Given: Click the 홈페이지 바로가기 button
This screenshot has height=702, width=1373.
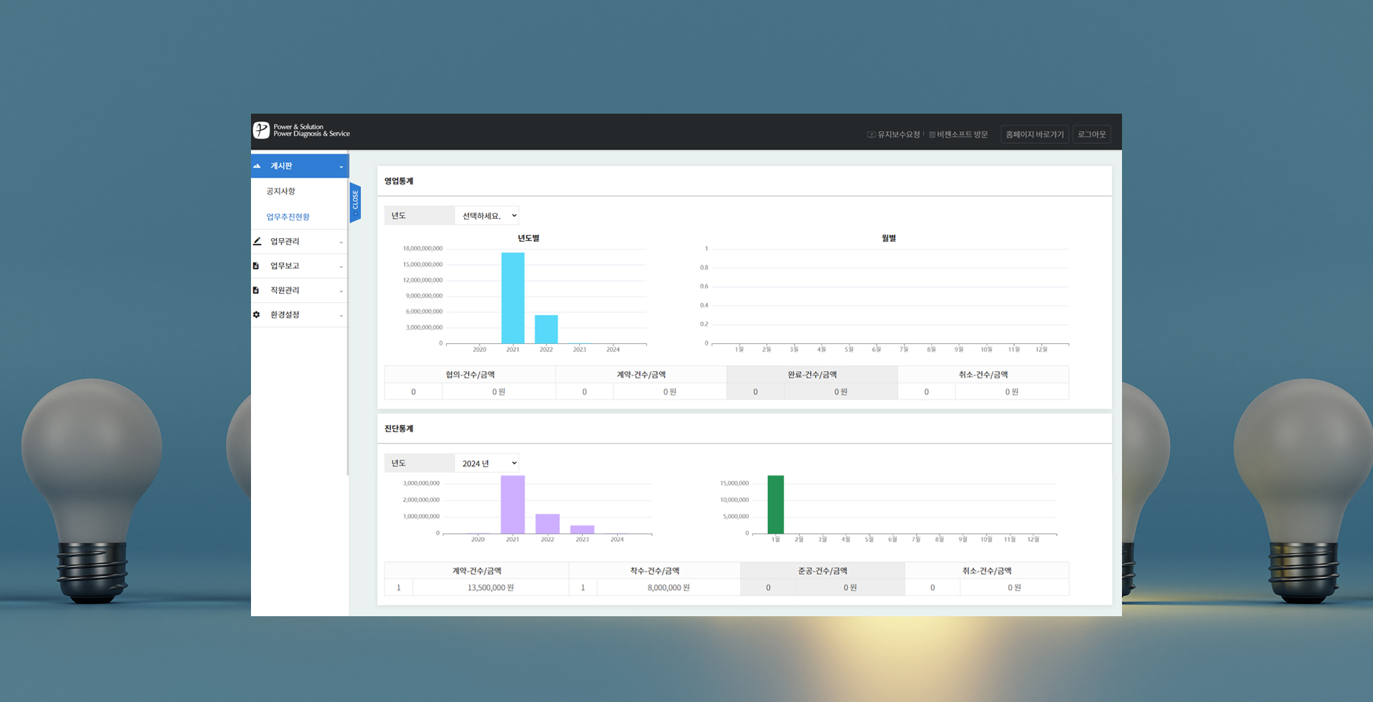Looking at the screenshot, I should pos(1035,134).
